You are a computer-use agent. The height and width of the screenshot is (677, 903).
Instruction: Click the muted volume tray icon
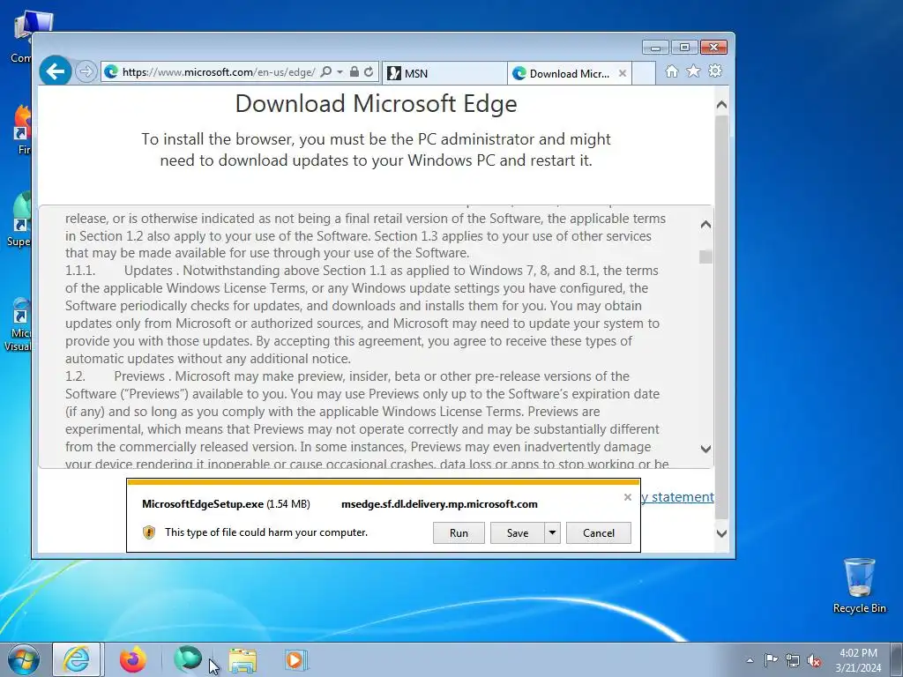pos(814,660)
